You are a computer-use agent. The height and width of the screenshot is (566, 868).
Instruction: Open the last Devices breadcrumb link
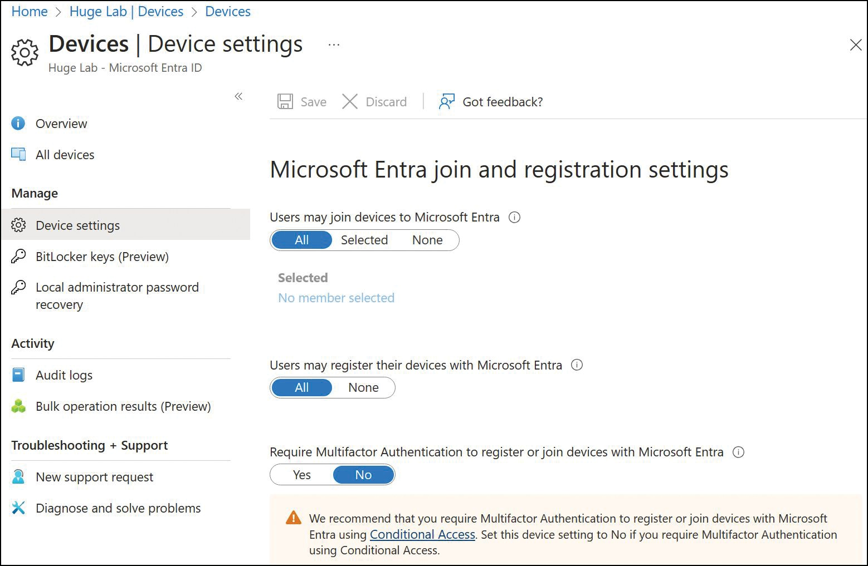228,11
